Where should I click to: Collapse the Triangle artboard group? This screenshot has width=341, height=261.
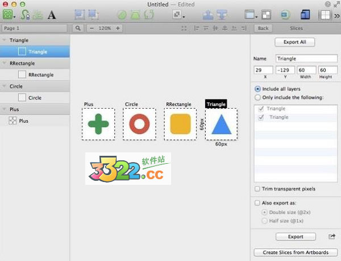coord(5,40)
